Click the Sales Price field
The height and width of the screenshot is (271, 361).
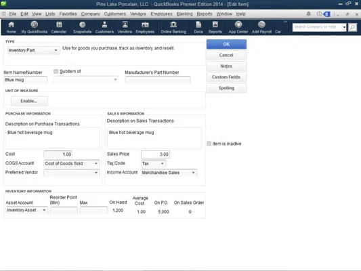(x=155, y=154)
